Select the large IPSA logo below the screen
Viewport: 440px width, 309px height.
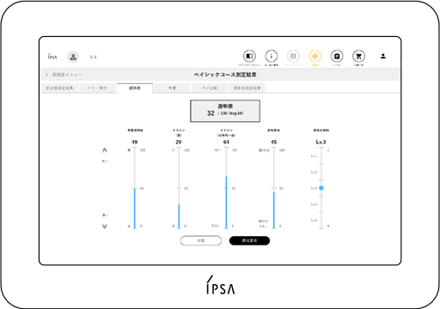pyautogui.click(x=220, y=285)
